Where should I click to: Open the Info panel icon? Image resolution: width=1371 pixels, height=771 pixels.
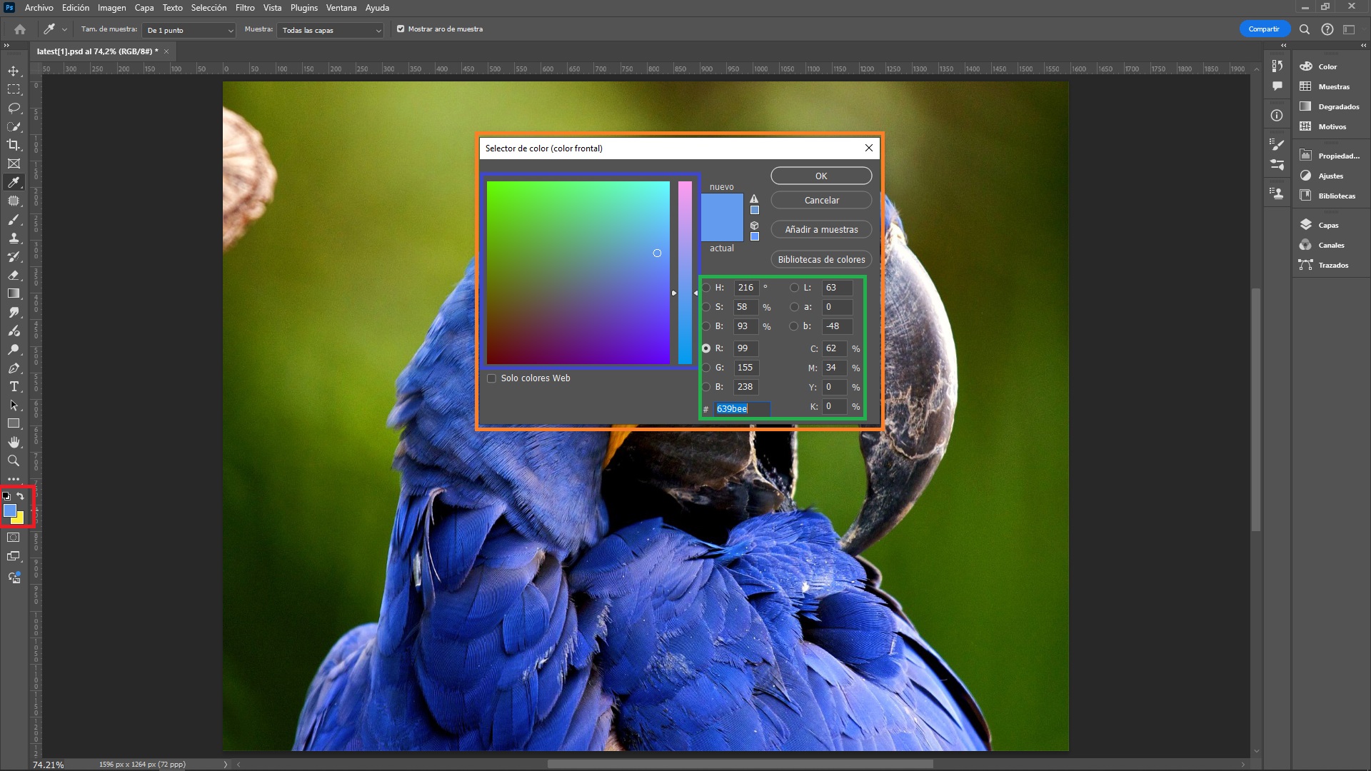(x=1277, y=116)
